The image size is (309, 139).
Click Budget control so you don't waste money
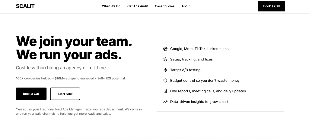tap(205, 81)
